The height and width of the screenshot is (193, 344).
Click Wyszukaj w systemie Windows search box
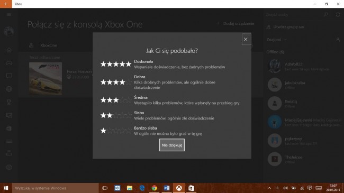click(55, 188)
